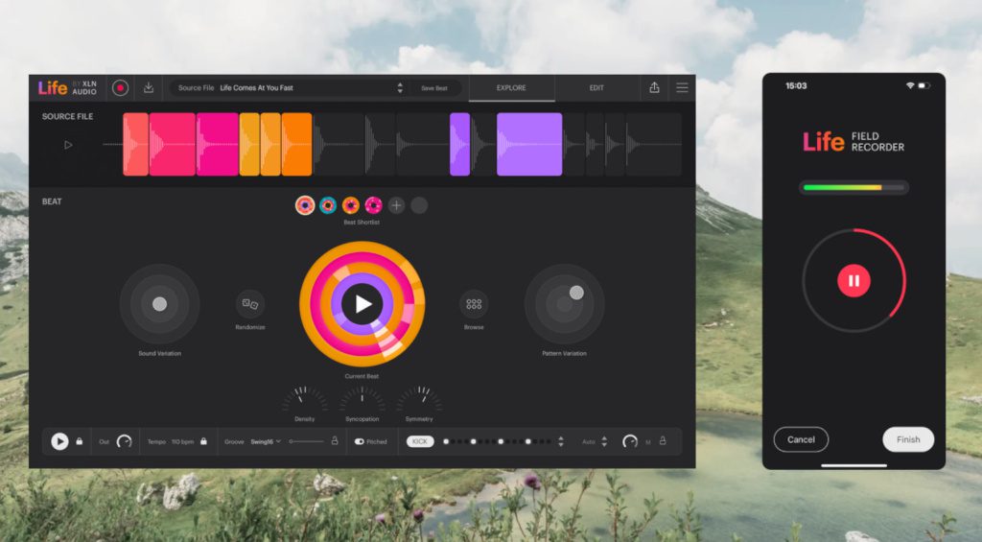
Task: Play the source file preview
Action: click(x=68, y=145)
